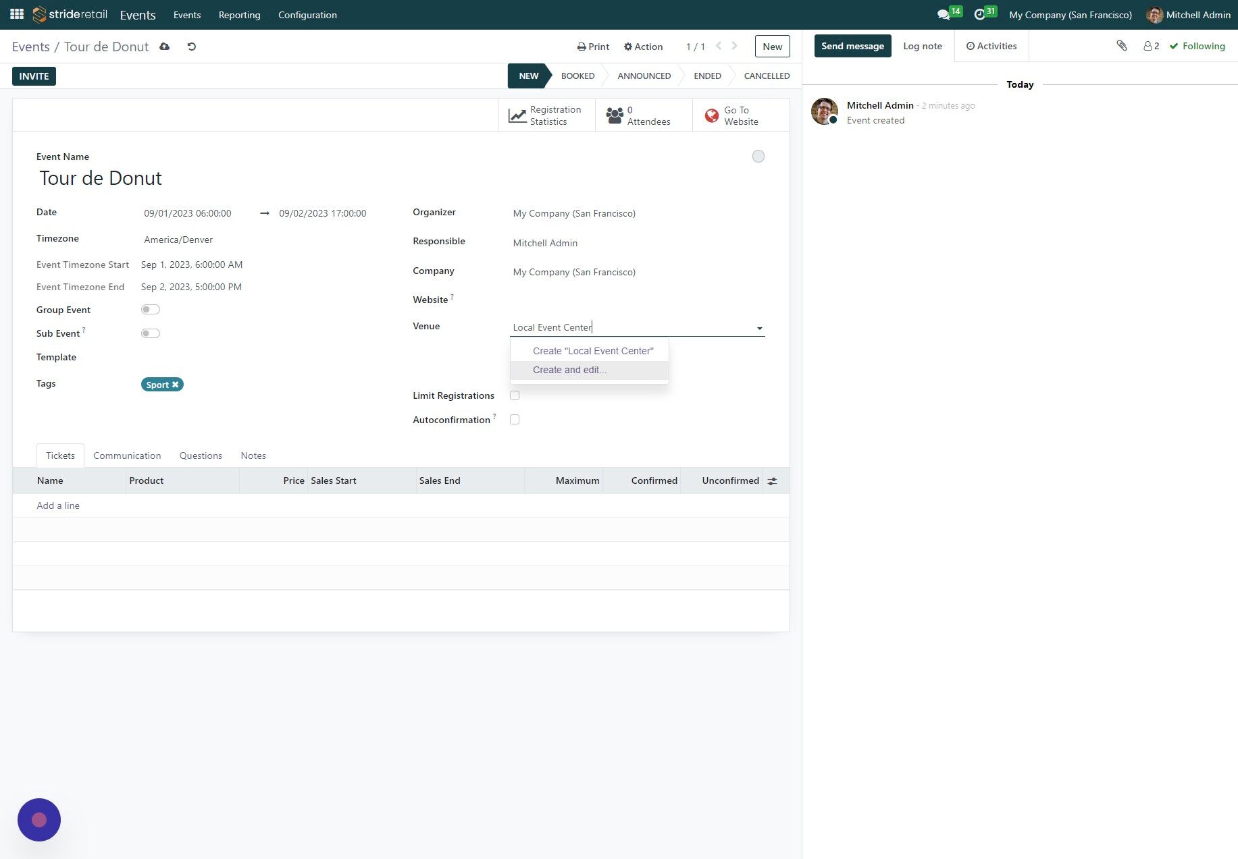Set stage to CANCELLED
The height and width of the screenshot is (859, 1238).
pyautogui.click(x=767, y=76)
